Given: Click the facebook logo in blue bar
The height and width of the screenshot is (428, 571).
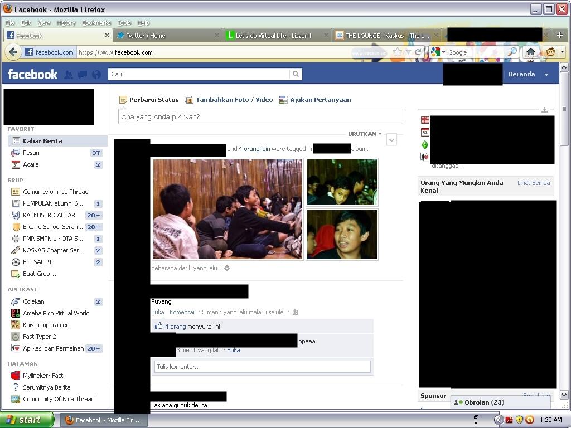Looking at the screenshot, I should tap(32, 74).
